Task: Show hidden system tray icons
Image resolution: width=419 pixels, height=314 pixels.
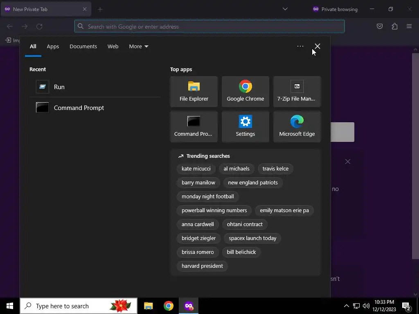Action: click(x=346, y=306)
